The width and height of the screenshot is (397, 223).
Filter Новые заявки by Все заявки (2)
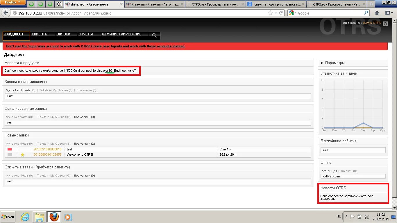point(85,144)
